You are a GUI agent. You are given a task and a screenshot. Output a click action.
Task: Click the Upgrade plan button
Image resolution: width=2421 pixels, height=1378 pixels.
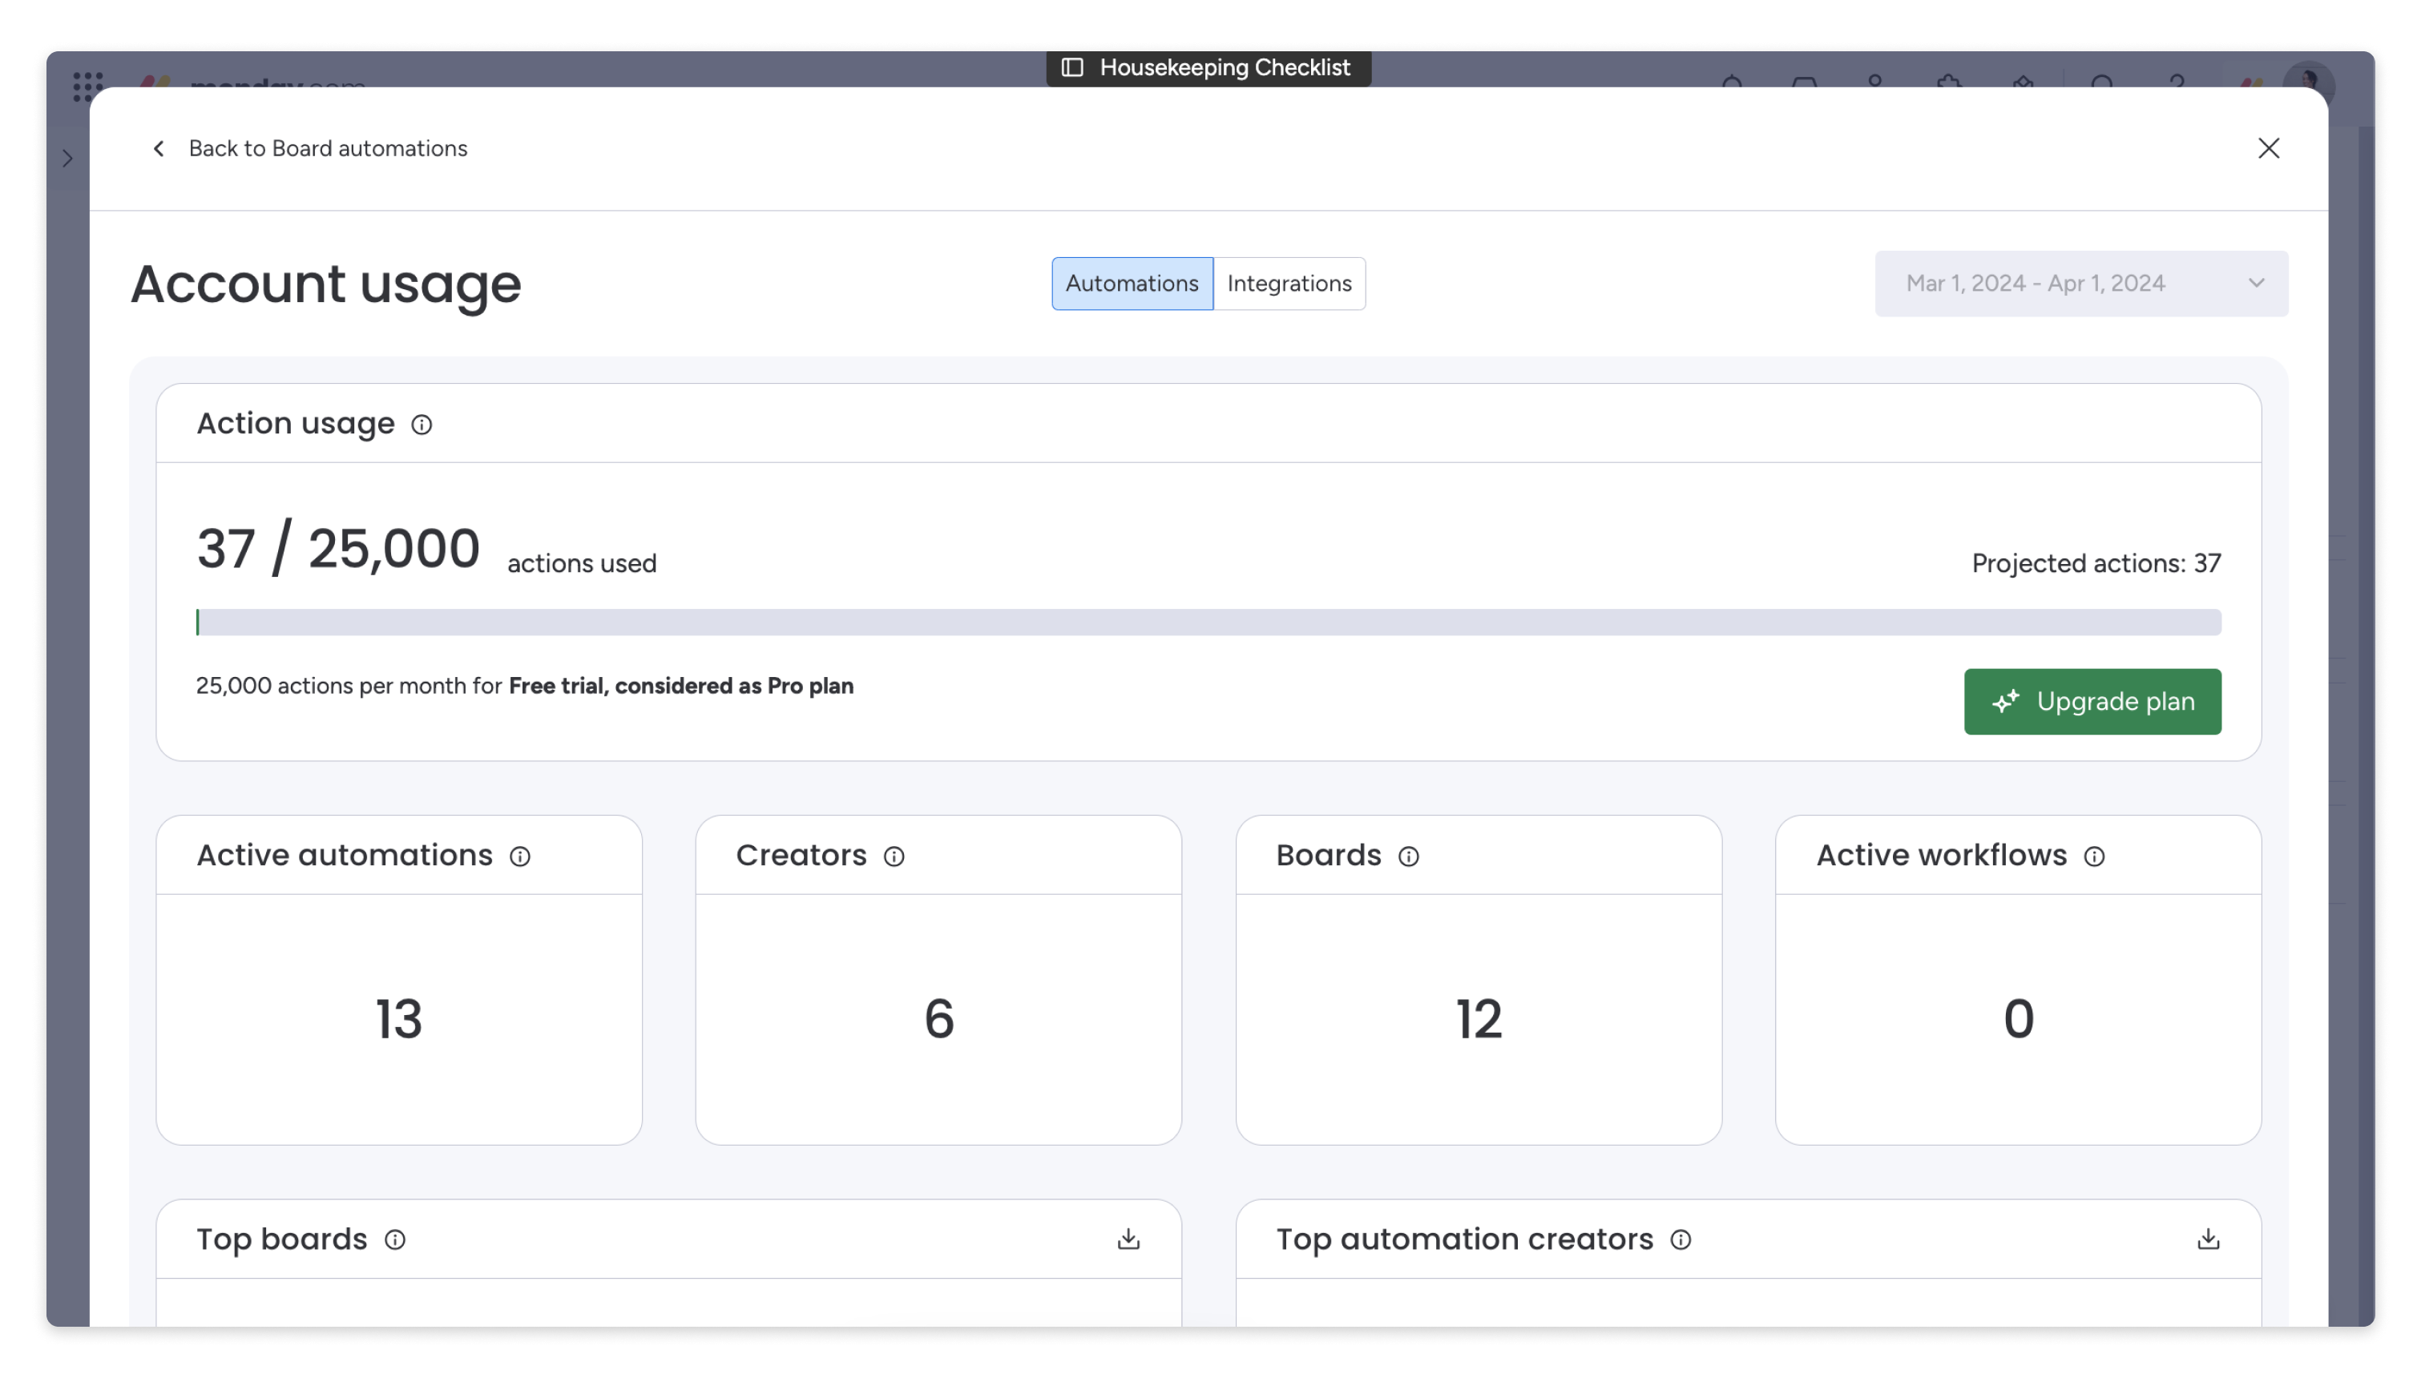pos(2092,701)
